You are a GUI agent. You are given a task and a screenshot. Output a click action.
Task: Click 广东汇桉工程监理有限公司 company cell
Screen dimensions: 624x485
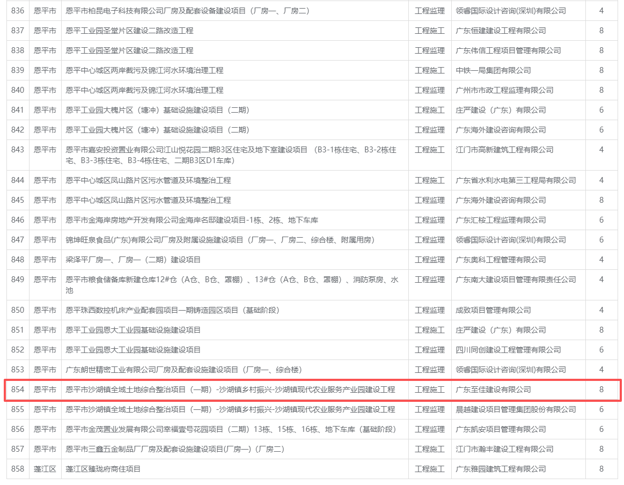pos(501,221)
